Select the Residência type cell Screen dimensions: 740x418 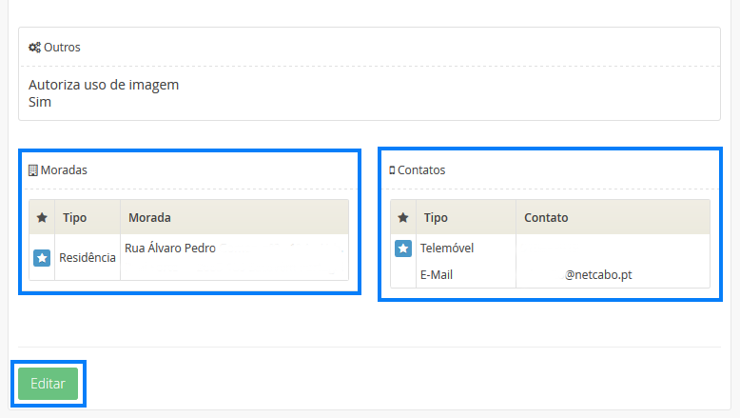(88, 257)
